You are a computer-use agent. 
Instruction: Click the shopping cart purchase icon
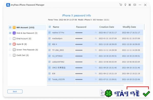[121, 5]
